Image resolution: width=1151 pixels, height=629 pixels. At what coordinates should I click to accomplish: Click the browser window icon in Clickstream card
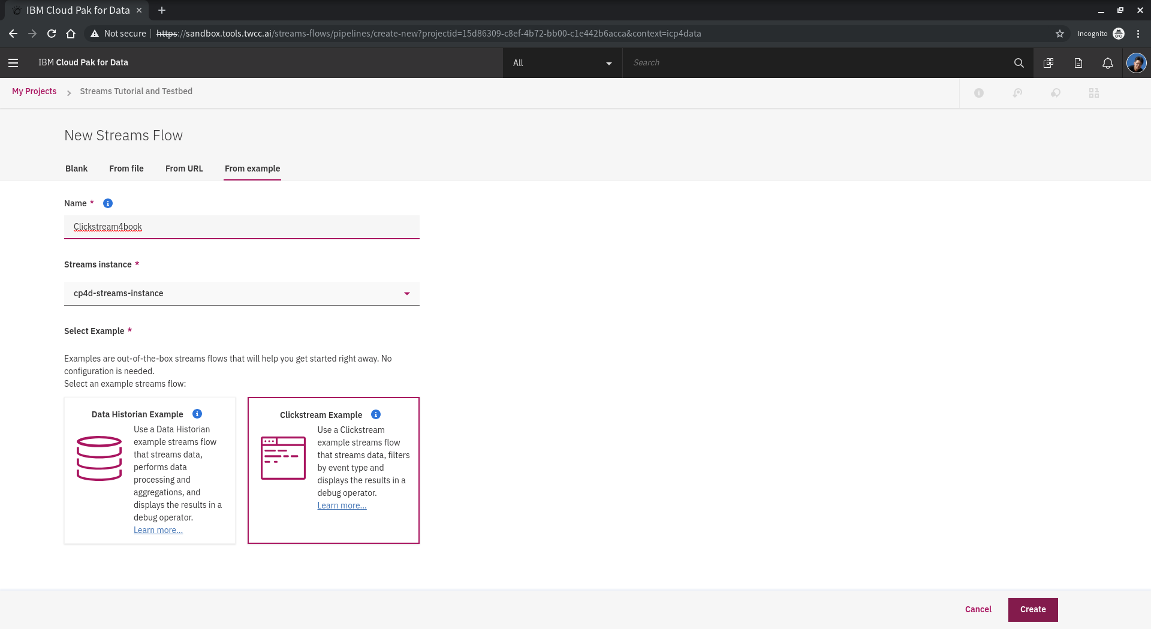pos(283,458)
